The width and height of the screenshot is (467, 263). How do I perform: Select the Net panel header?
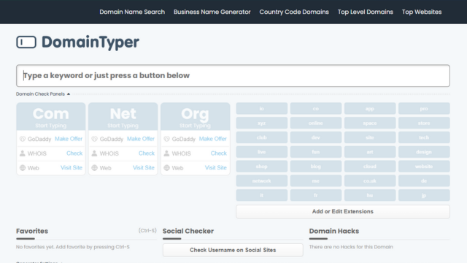[123, 117]
